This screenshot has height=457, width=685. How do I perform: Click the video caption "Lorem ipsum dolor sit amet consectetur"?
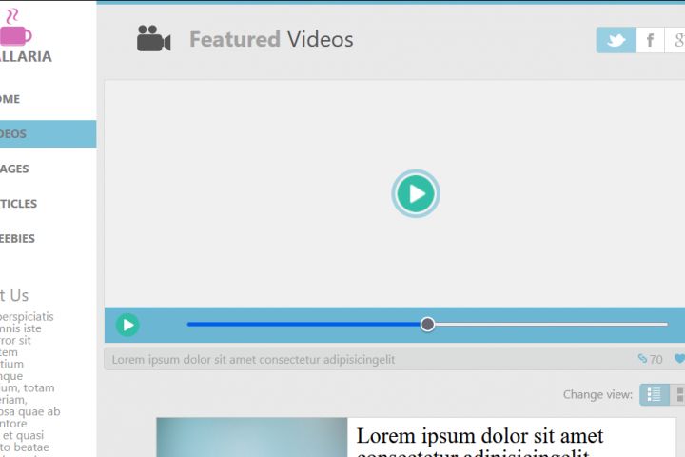pos(253,360)
